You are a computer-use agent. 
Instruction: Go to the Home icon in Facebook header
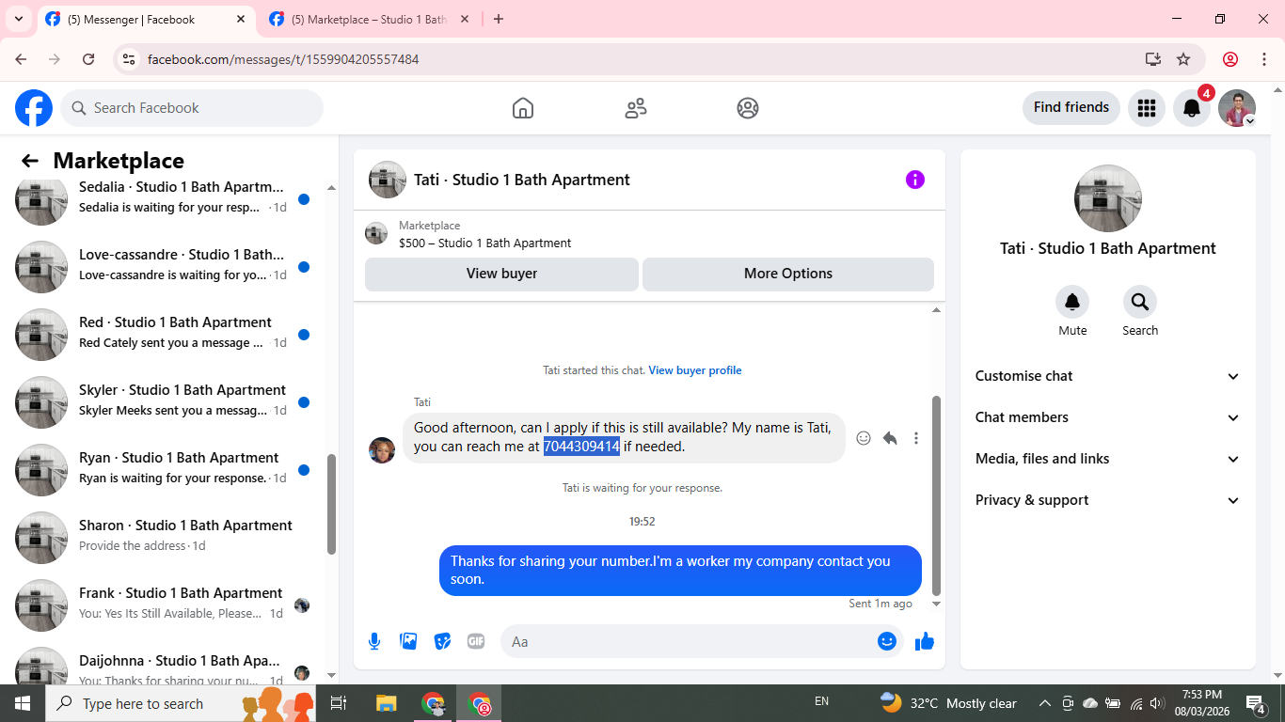click(523, 108)
